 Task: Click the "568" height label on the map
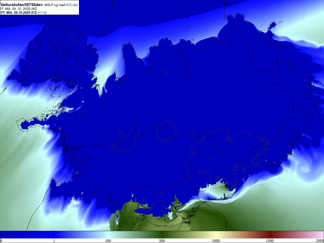pyautogui.click(x=227, y=186)
